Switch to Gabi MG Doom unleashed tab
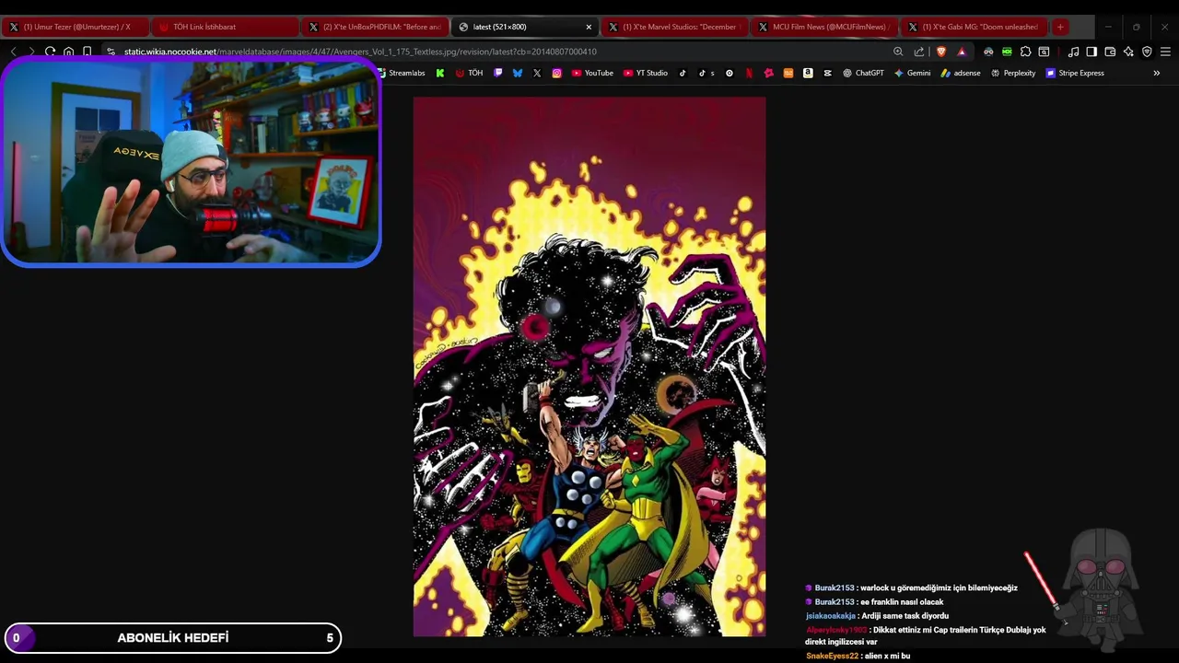Viewport: 1179px width, 663px height. (974, 27)
